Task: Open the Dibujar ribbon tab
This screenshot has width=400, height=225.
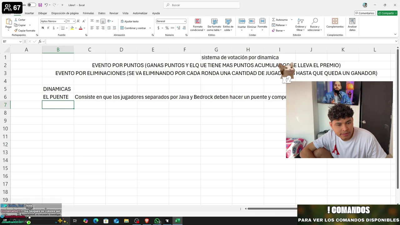Action: coord(42,13)
